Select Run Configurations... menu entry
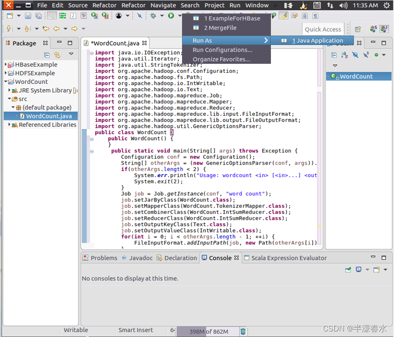Viewport: 394px width, 337px height. pos(222,50)
